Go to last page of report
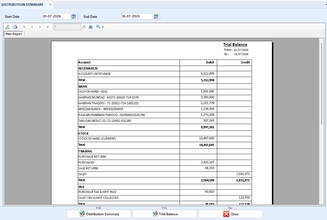 click(x=48, y=27)
